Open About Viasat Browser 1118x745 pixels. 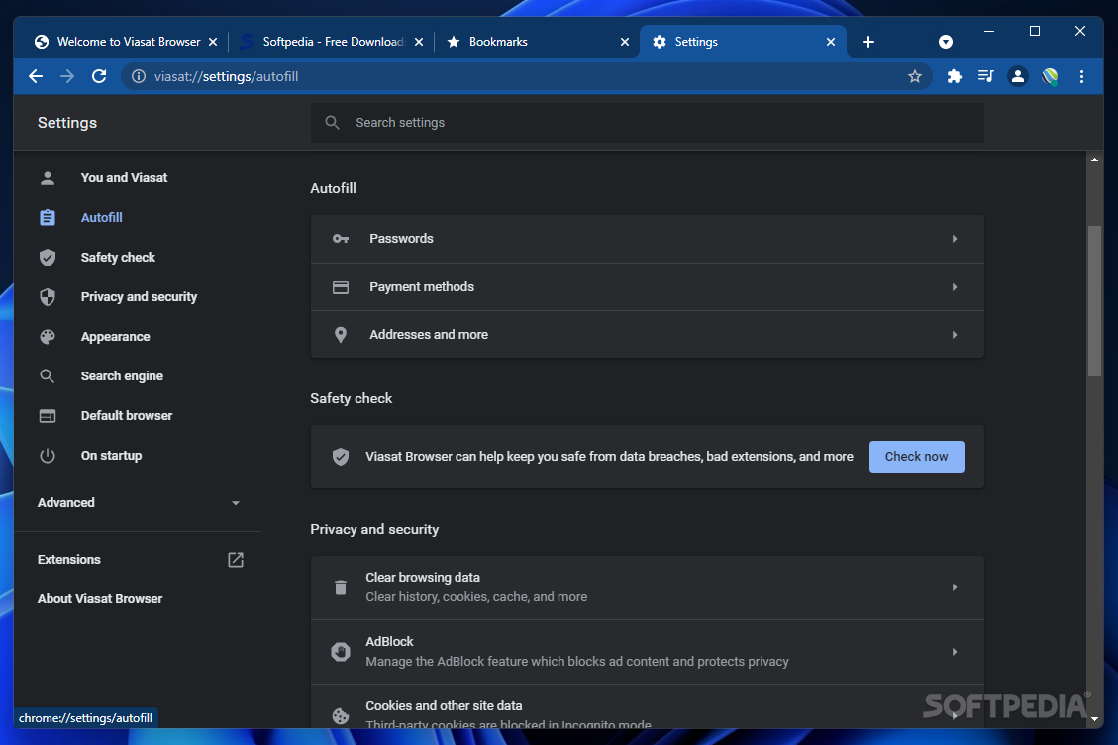100,599
